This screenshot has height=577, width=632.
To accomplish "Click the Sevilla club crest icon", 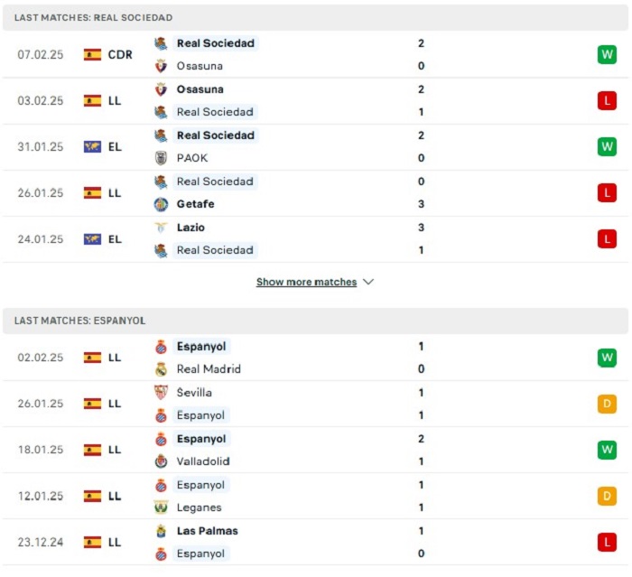I will click(161, 392).
